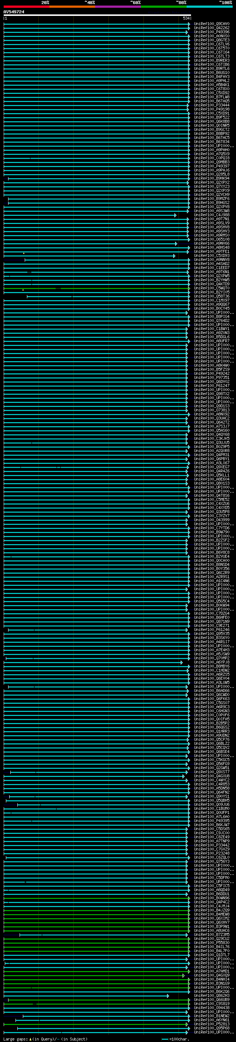Select hit label UniRef100_Q764D2

click(x=212, y=320)
